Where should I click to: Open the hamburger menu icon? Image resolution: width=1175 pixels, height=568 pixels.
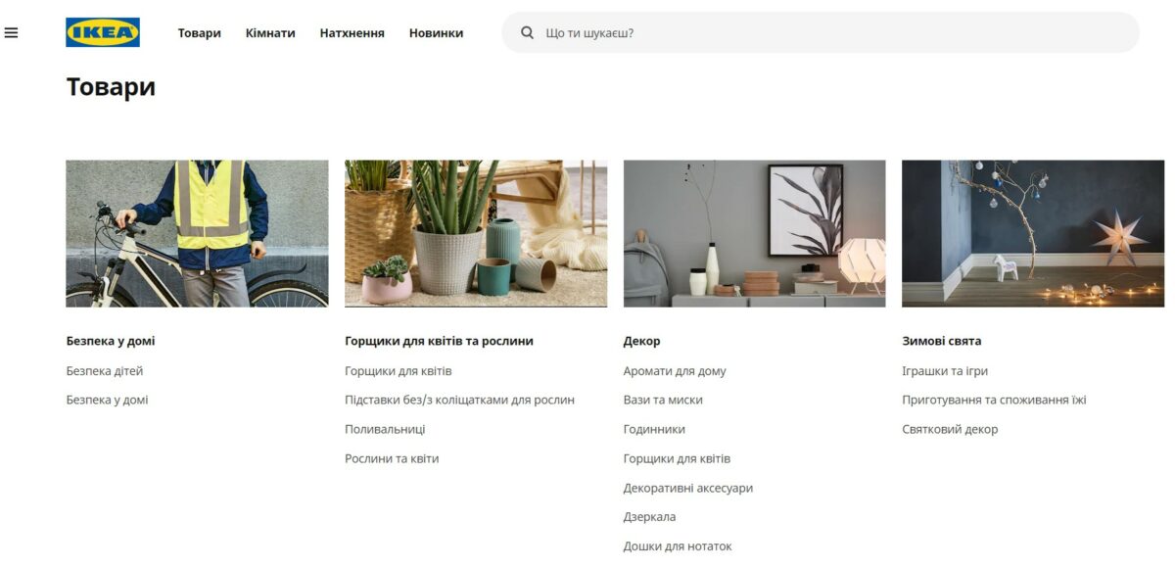point(12,32)
